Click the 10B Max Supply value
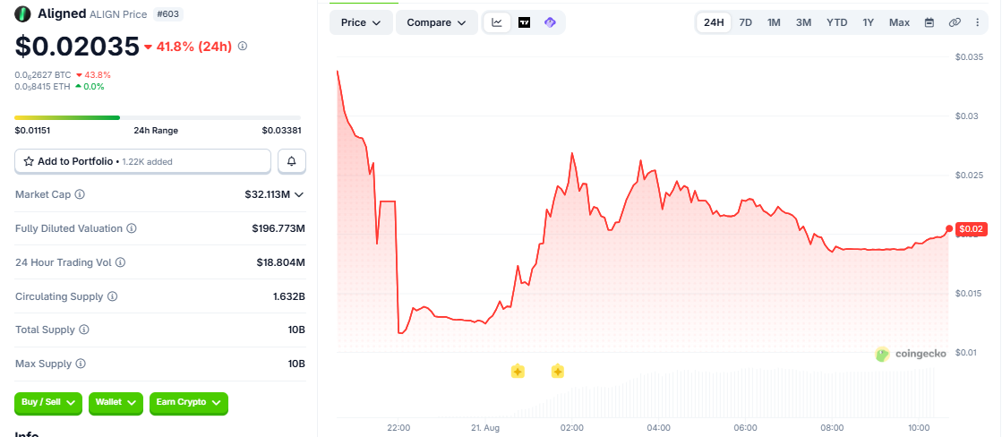The width and height of the screenshot is (1002, 437). pos(296,364)
